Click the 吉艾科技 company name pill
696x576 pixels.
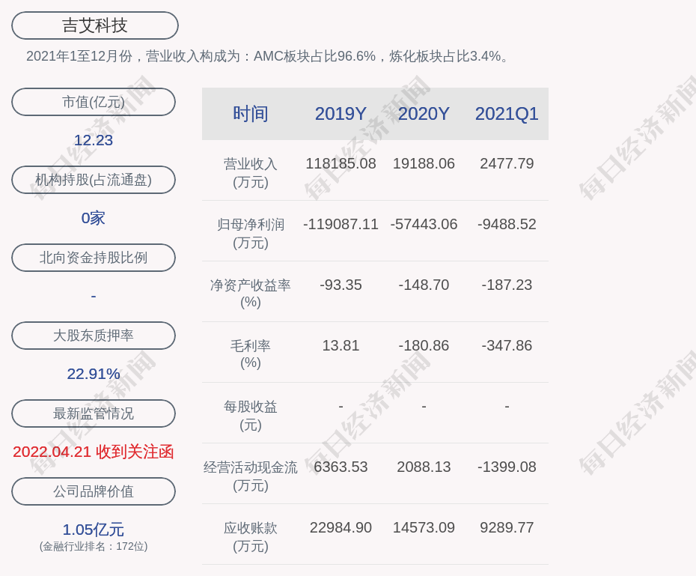95,25
